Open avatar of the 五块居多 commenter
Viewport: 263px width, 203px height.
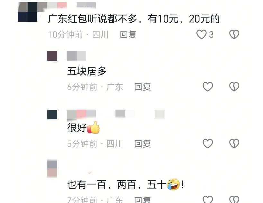pos(52,56)
